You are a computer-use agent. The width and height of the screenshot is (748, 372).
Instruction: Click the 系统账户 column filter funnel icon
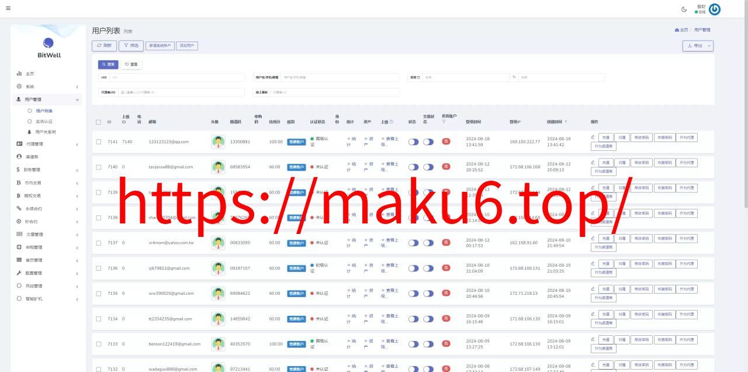coord(444,122)
